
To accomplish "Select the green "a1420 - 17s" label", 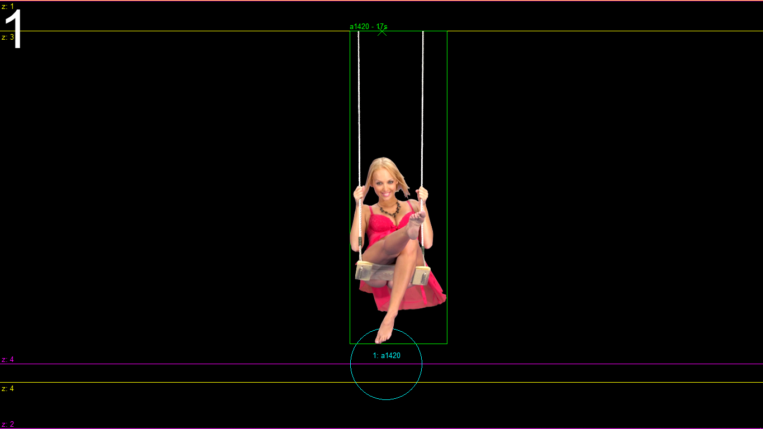I will tap(369, 26).
